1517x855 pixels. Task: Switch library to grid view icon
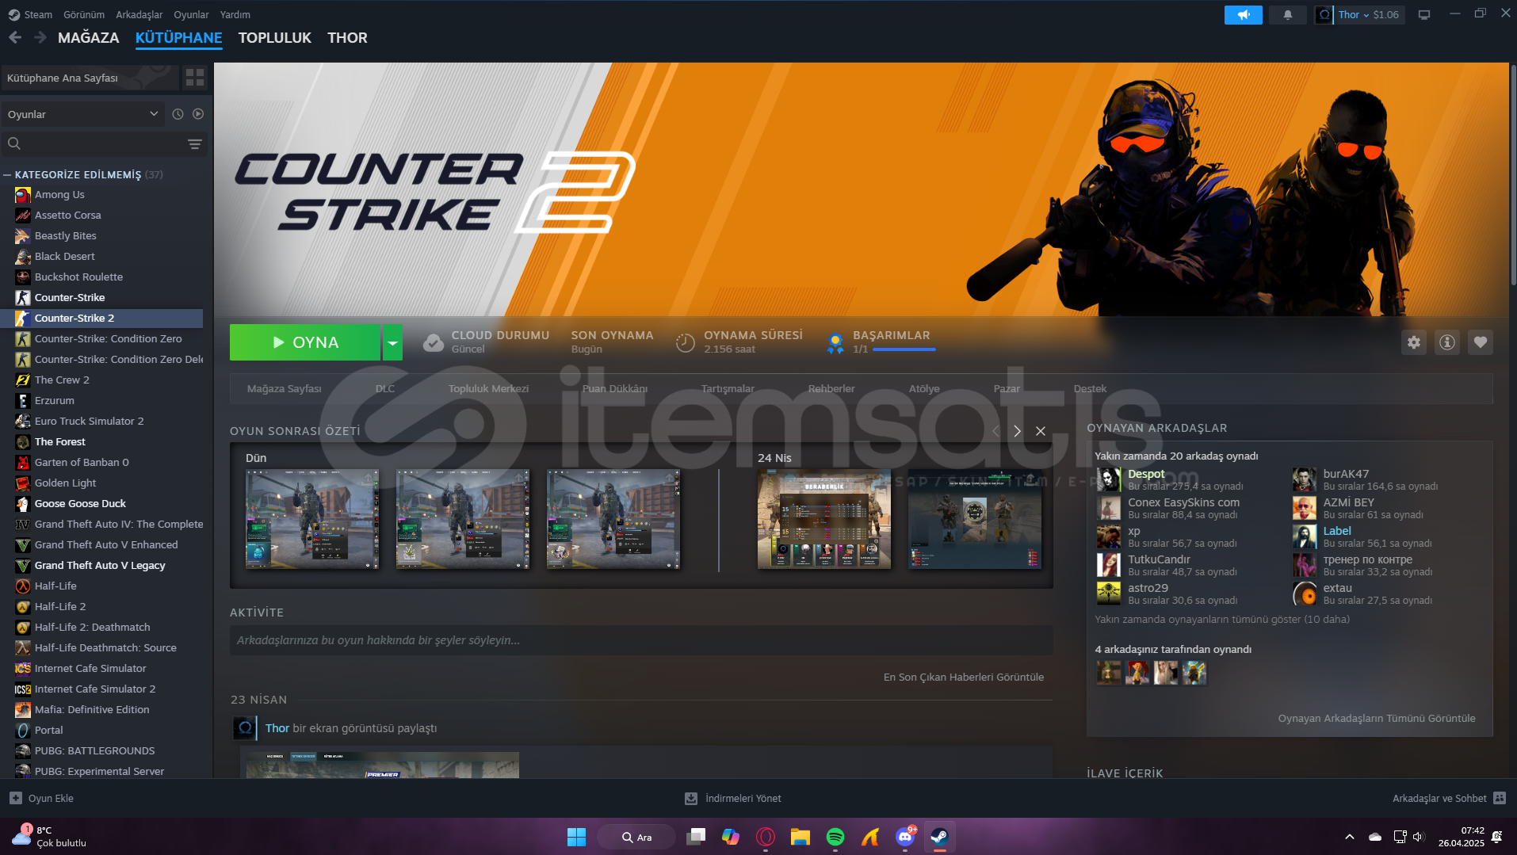coord(195,78)
